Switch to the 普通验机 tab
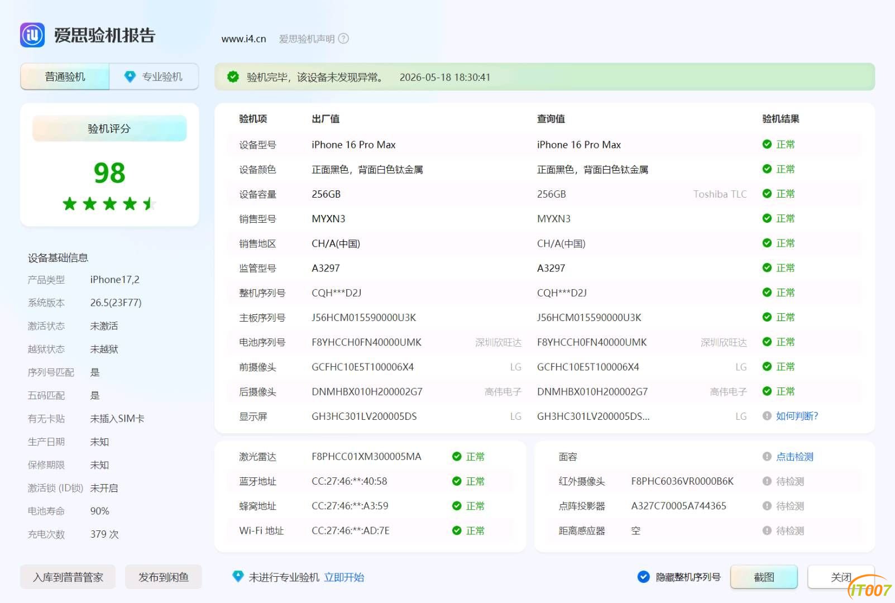895x603 pixels. coord(65,76)
